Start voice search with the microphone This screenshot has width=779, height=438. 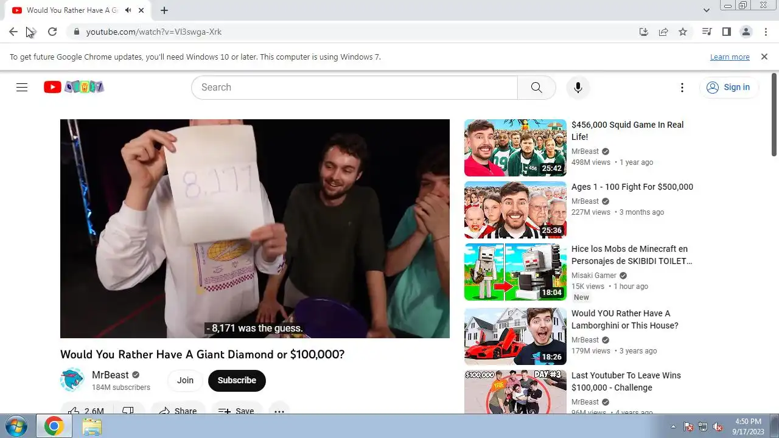pos(578,87)
